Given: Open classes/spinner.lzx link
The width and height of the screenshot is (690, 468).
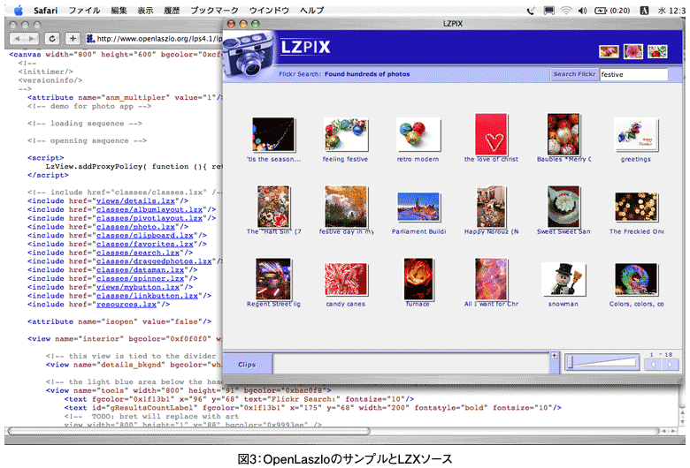Looking at the screenshot, I should (x=140, y=279).
